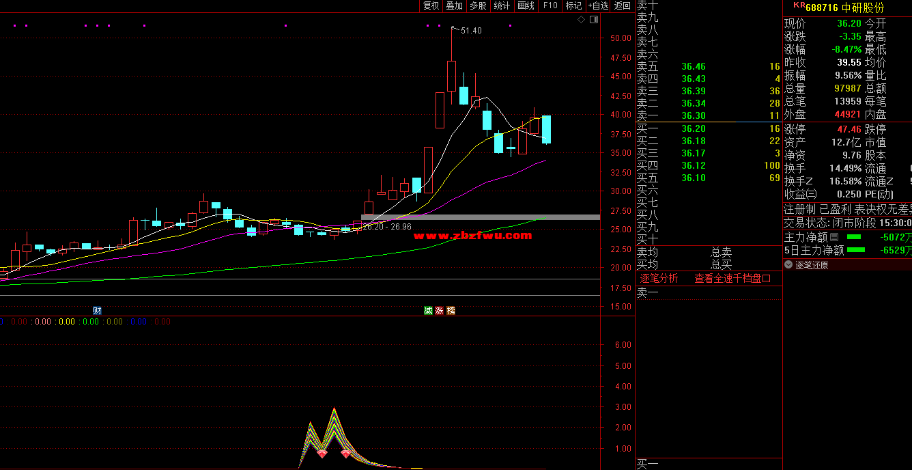Click the 50.00 price axis label
Screen dimensions: 912x470
pos(621,38)
